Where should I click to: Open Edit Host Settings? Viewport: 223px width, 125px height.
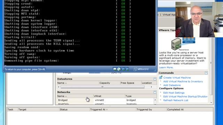point(174,93)
